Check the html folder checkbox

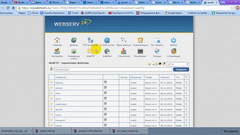[186, 93]
